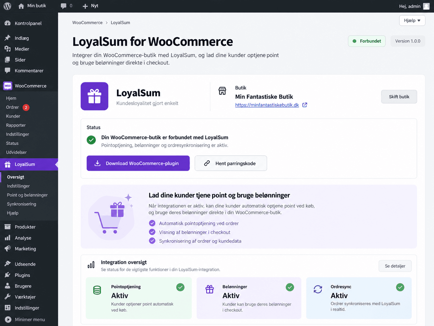Click Se detaljer button
Image resolution: width=434 pixels, height=326 pixels.
pos(395,266)
